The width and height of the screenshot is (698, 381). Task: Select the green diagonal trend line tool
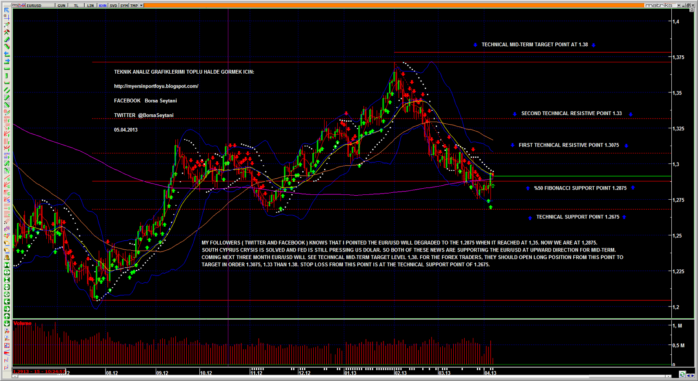7,90
